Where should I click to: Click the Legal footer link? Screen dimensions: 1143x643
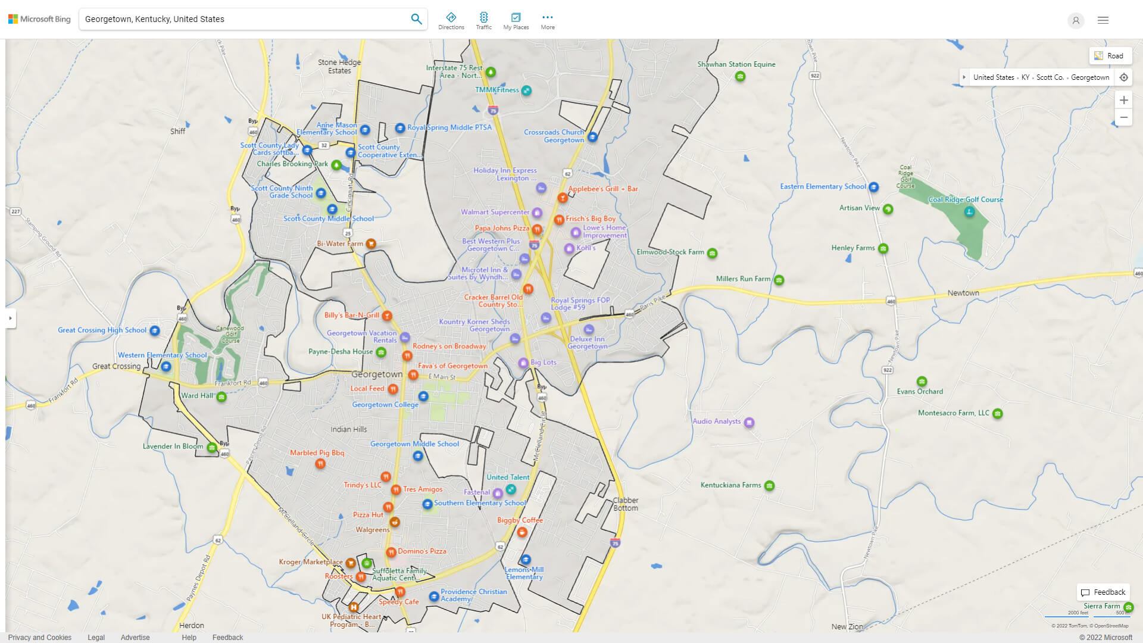[96, 637]
